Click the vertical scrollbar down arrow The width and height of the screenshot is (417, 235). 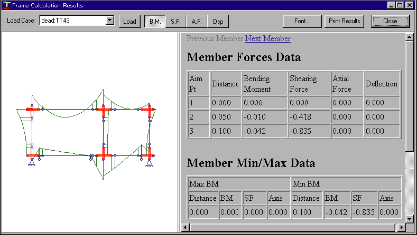[x=409, y=219]
